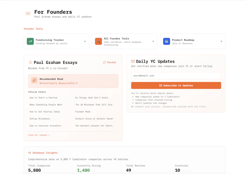246x174 pixels.
Task: Open the All Founder Tools title
Action: click(117, 38)
